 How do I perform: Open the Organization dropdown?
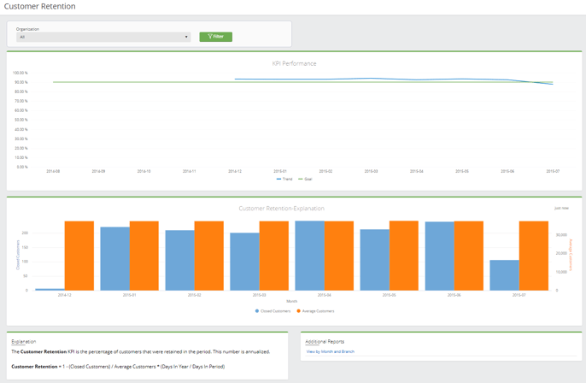103,37
